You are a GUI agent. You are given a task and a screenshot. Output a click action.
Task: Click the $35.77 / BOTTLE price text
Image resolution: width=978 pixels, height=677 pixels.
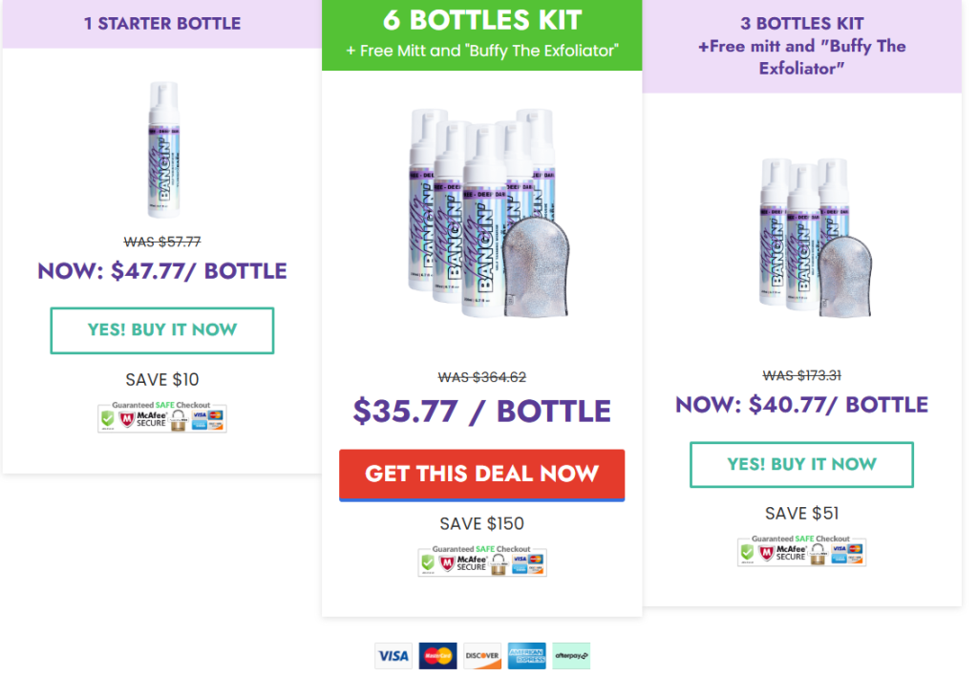pos(481,412)
